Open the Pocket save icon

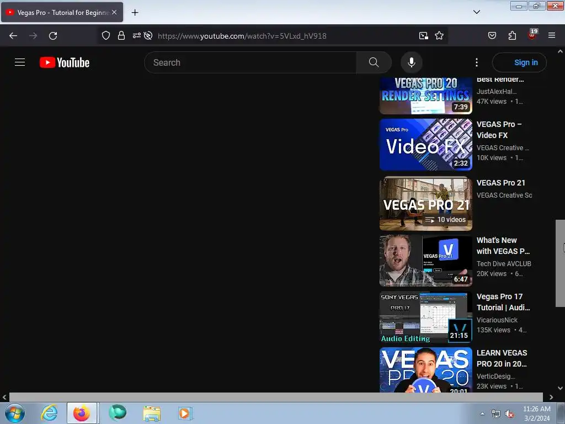(x=492, y=35)
